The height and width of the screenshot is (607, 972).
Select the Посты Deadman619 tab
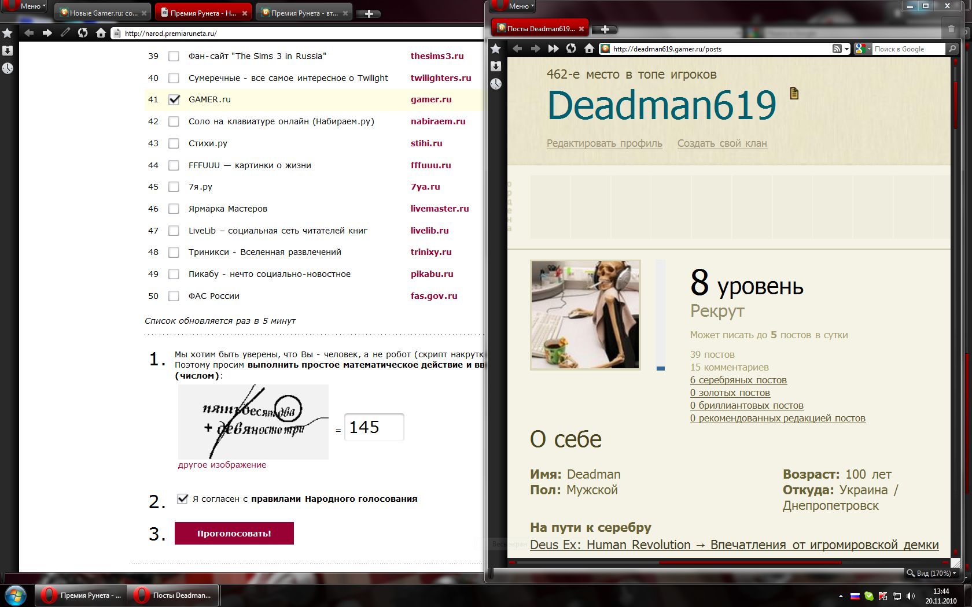[540, 28]
